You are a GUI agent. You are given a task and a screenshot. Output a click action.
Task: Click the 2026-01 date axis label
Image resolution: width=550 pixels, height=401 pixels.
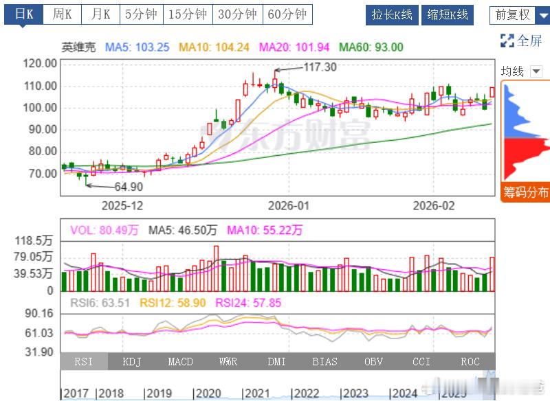289,205
